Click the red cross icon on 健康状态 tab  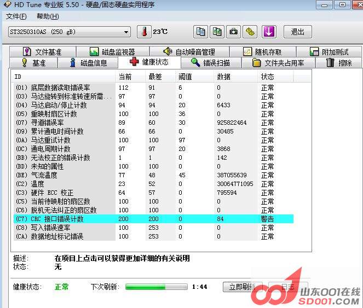point(134,62)
